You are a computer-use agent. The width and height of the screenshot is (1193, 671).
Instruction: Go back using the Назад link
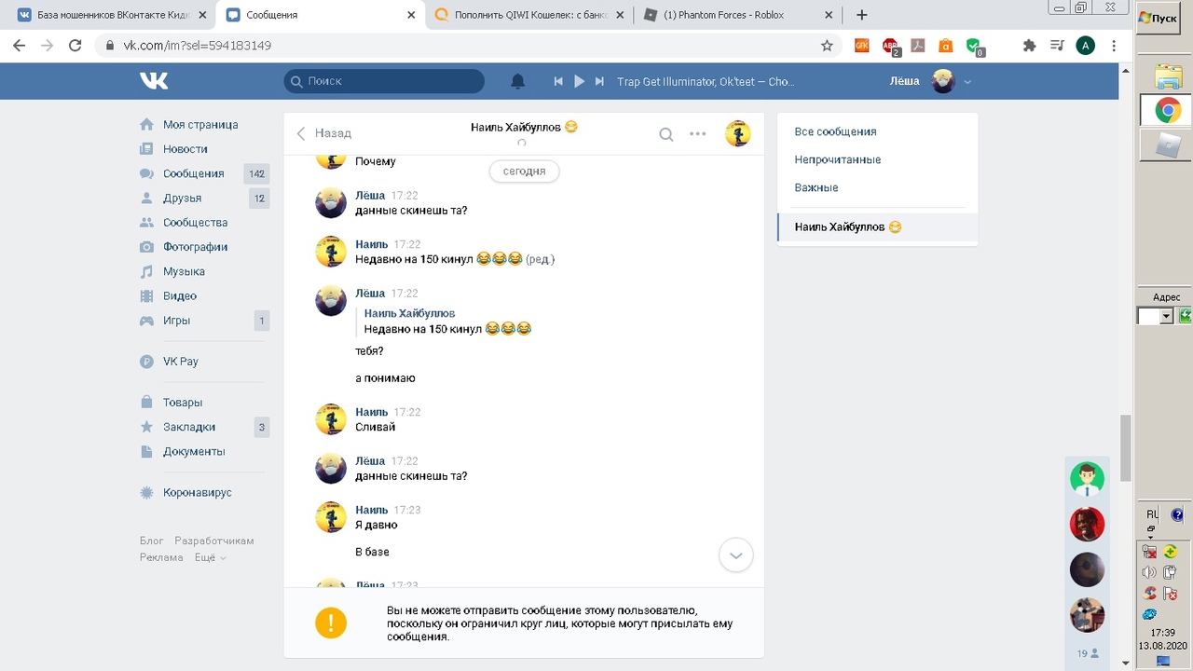323,133
